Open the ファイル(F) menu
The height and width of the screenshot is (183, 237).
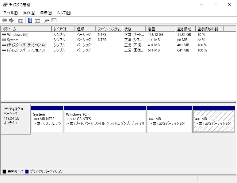pyautogui.click(x=11, y=13)
